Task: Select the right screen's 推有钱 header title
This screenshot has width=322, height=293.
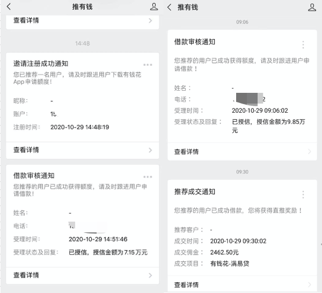Action: coord(187,8)
